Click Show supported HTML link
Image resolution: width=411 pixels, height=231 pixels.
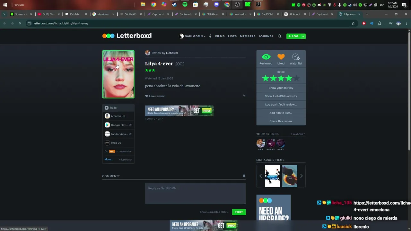(214, 212)
